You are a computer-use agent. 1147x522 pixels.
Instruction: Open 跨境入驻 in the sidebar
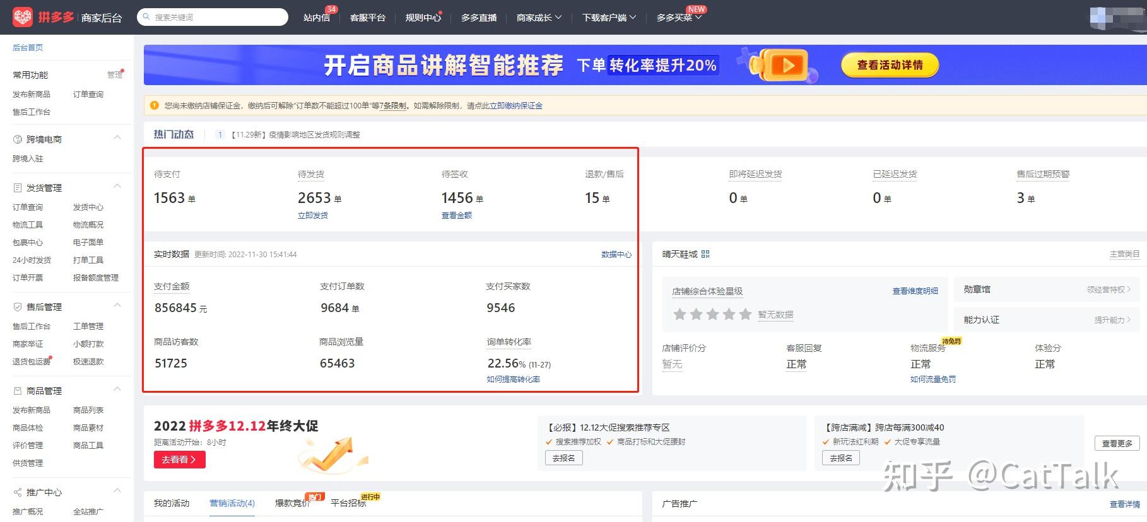(x=28, y=158)
